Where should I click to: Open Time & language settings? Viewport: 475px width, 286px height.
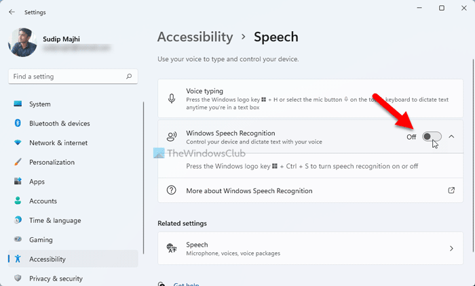(73, 220)
